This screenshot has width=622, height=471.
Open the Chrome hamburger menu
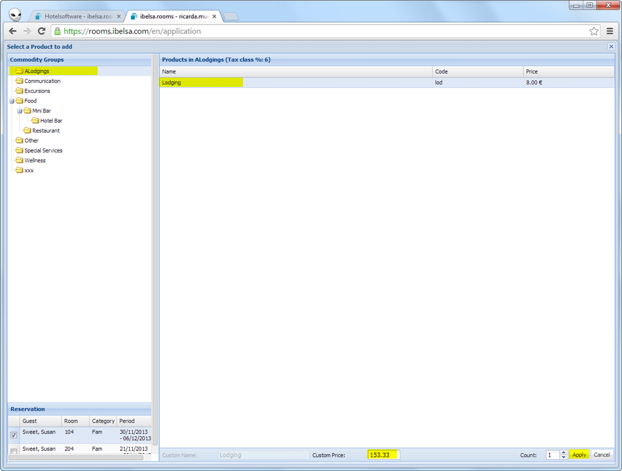pyautogui.click(x=610, y=31)
